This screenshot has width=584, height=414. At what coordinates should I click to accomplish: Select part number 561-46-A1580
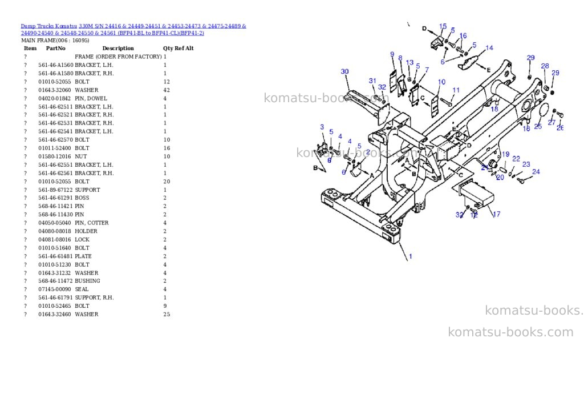click(56, 74)
